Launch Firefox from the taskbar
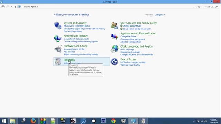Image resolution: width=221 pixels, height=124 pixels. click(x=33, y=121)
